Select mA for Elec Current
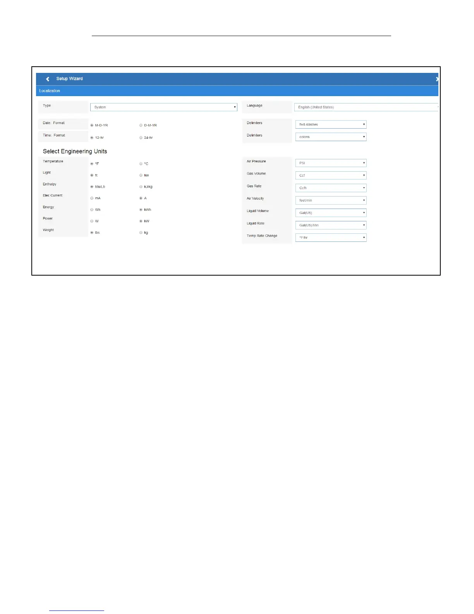Screen dimensions: 474x614 pos(92,198)
